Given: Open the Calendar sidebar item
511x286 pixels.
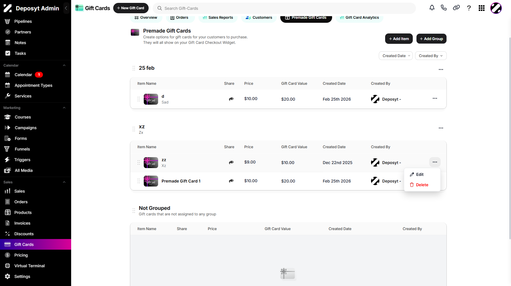Looking at the screenshot, I should click(x=35, y=75).
